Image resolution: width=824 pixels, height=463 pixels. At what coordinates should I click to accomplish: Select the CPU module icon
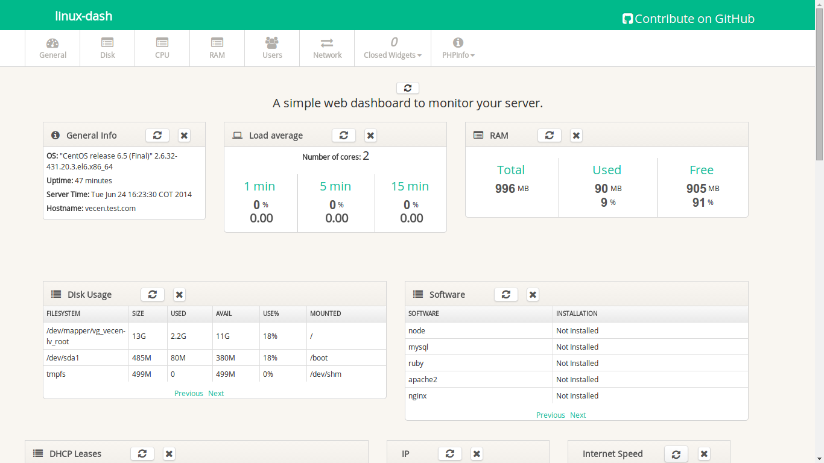(x=162, y=48)
